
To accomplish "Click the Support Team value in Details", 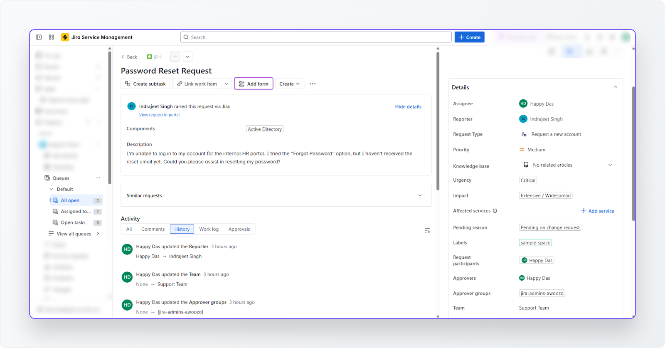I will (534, 308).
